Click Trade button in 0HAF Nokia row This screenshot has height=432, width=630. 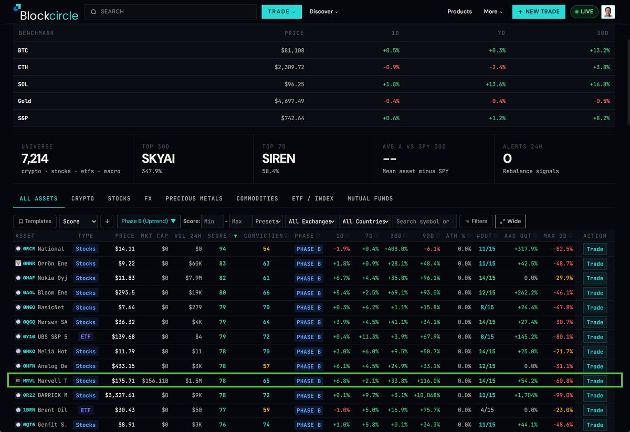point(595,278)
